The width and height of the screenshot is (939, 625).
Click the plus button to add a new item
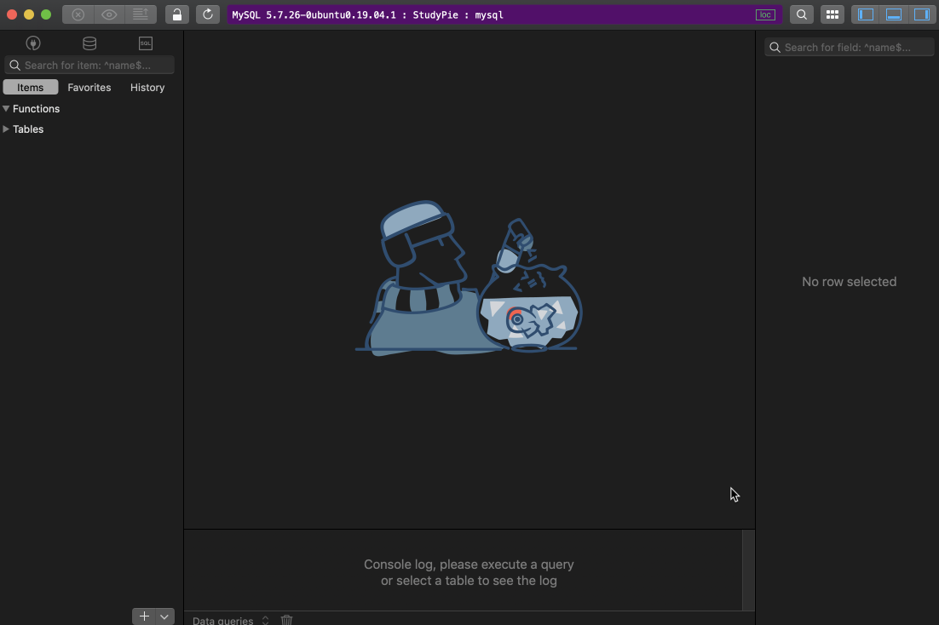(144, 616)
